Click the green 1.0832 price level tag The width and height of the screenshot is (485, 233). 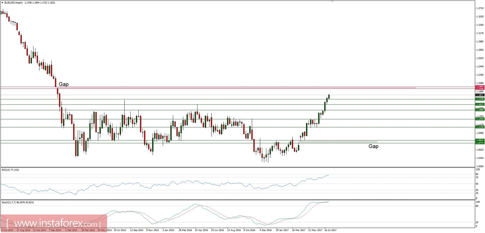480,140
